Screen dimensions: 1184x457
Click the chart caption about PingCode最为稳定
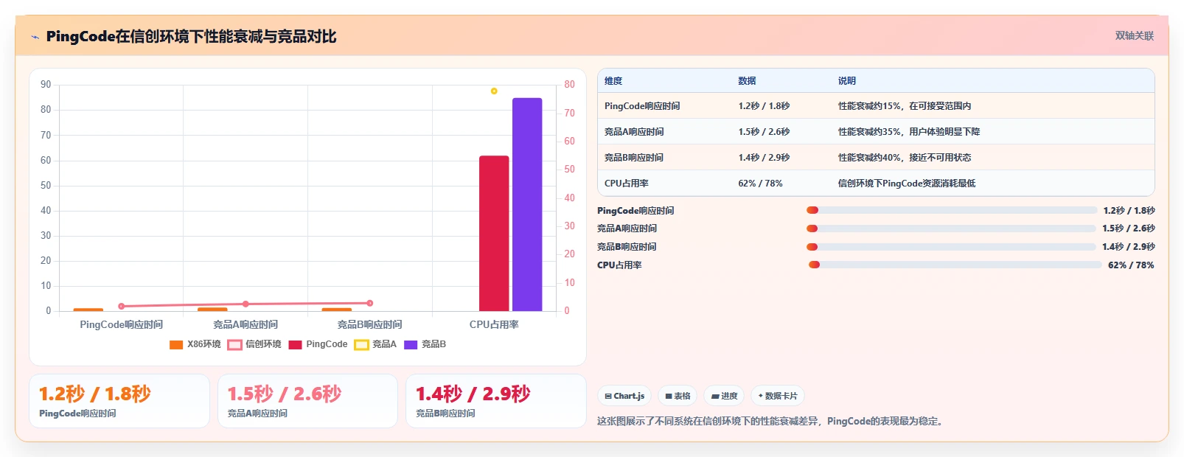click(x=770, y=422)
